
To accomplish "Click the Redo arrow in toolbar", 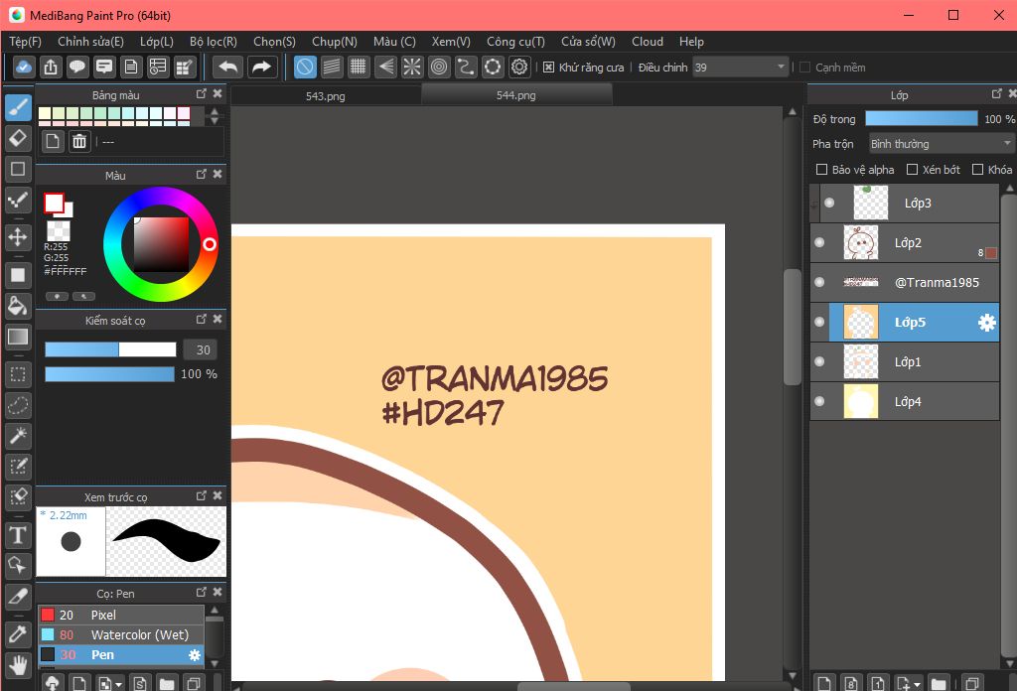I will tap(261, 67).
